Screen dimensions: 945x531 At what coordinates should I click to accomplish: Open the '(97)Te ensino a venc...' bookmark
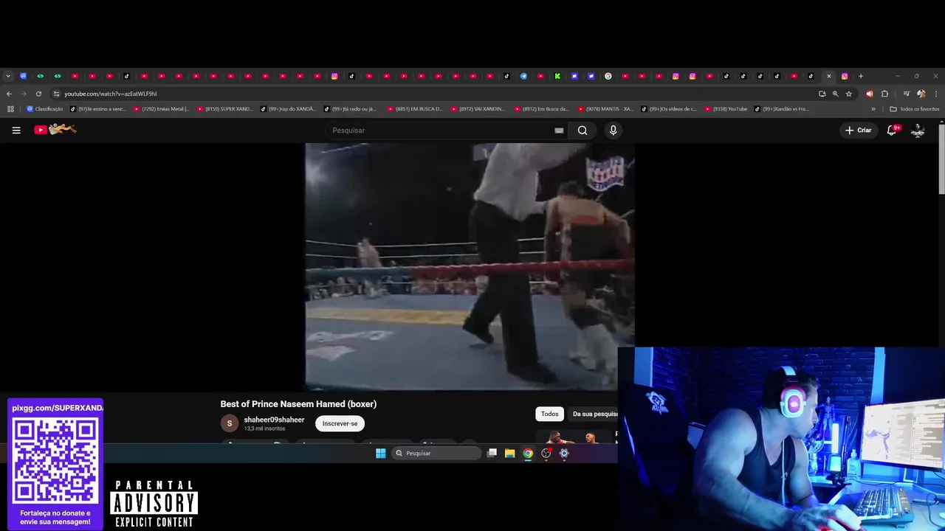tap(98, 109)
